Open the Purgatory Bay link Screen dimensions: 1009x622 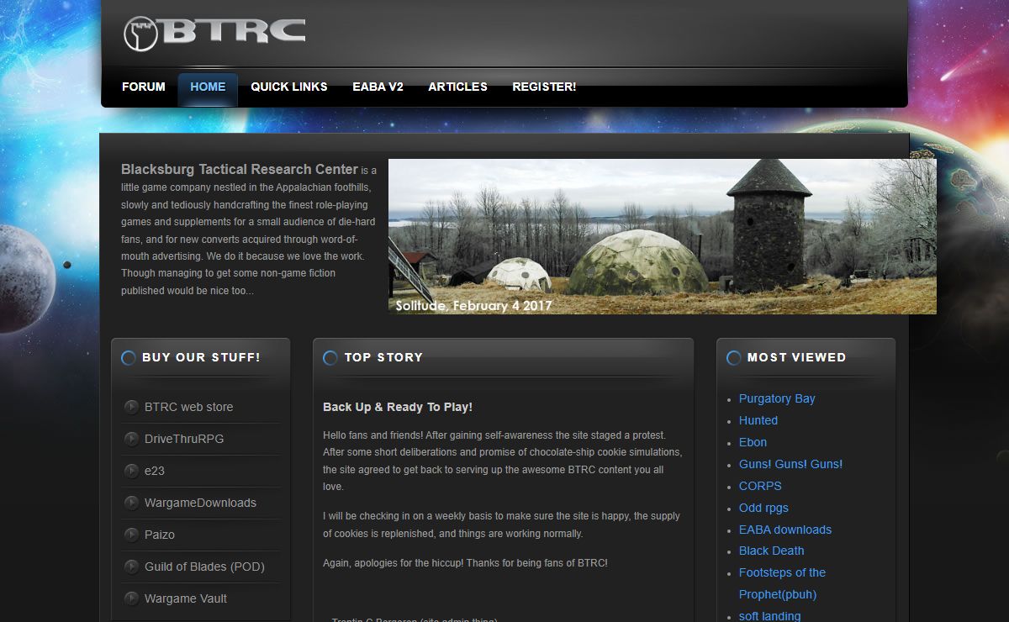(777, 398)
